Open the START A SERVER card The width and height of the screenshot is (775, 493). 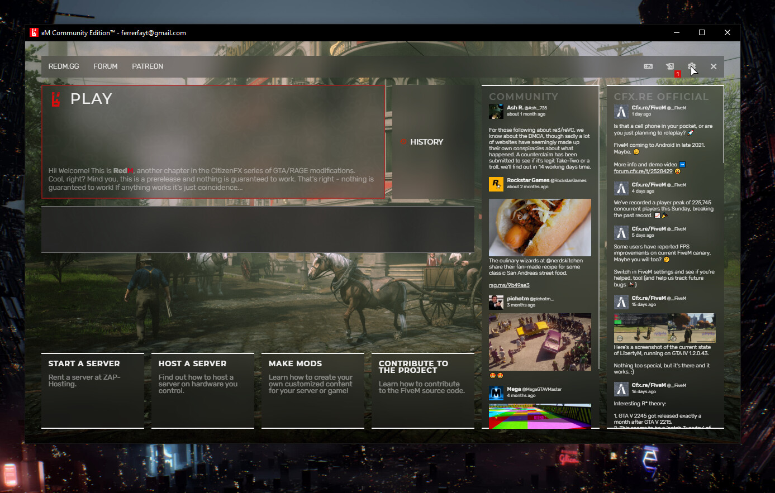click(93, 391)
